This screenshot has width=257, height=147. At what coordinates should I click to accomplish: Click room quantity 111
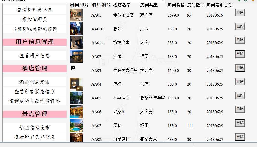[x=190, y=126]
